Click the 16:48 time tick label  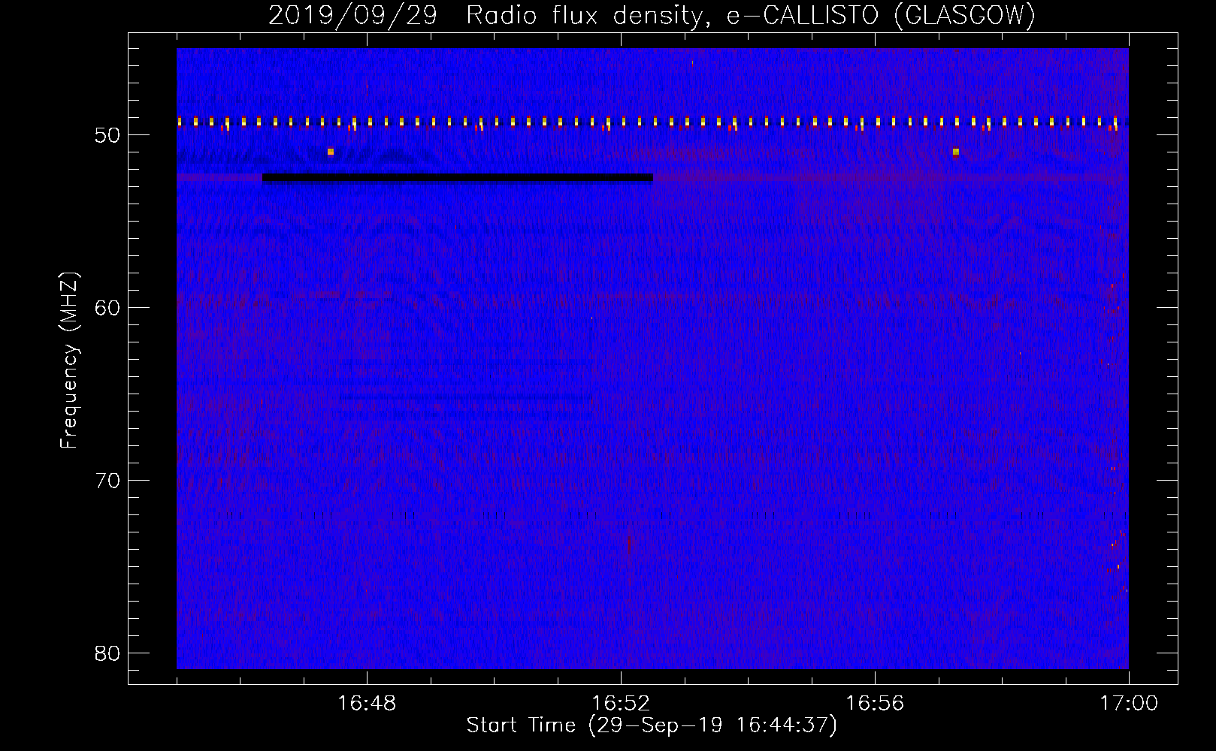click(x=367, y=704)
